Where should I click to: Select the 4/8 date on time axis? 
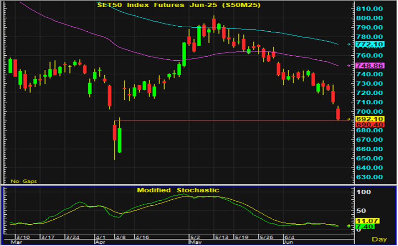coord(120,237)
